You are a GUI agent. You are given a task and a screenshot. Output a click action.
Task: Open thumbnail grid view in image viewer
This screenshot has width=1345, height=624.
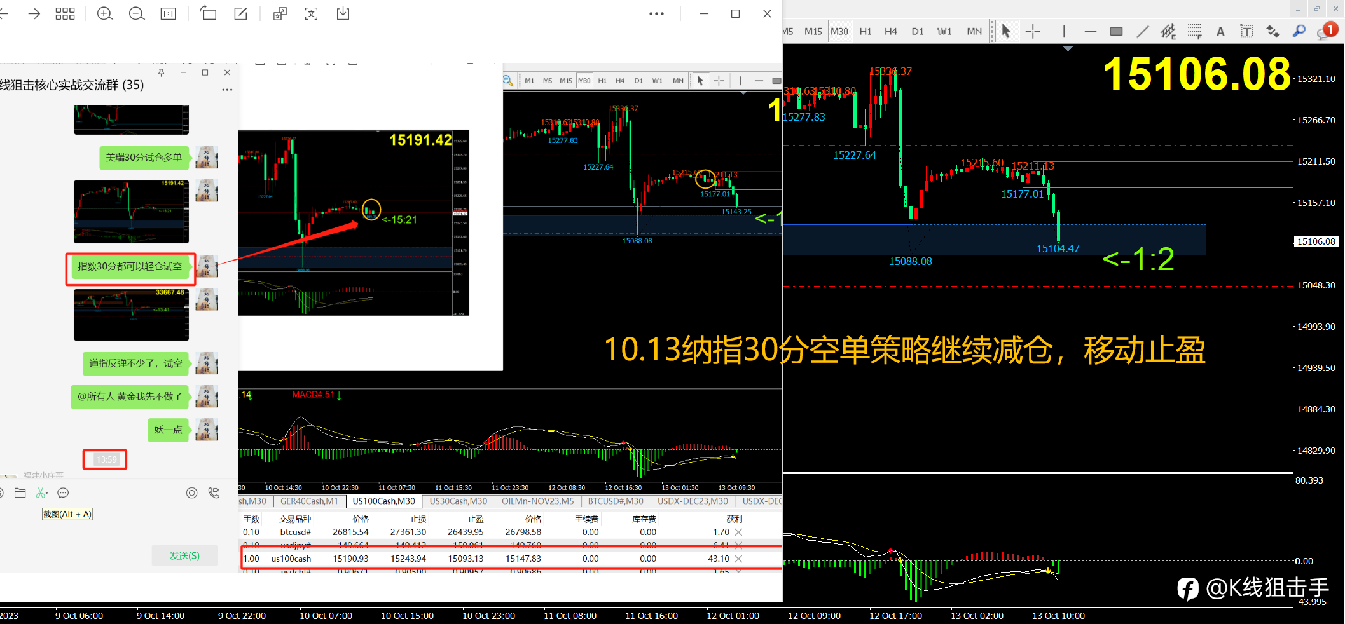(65, 13)
